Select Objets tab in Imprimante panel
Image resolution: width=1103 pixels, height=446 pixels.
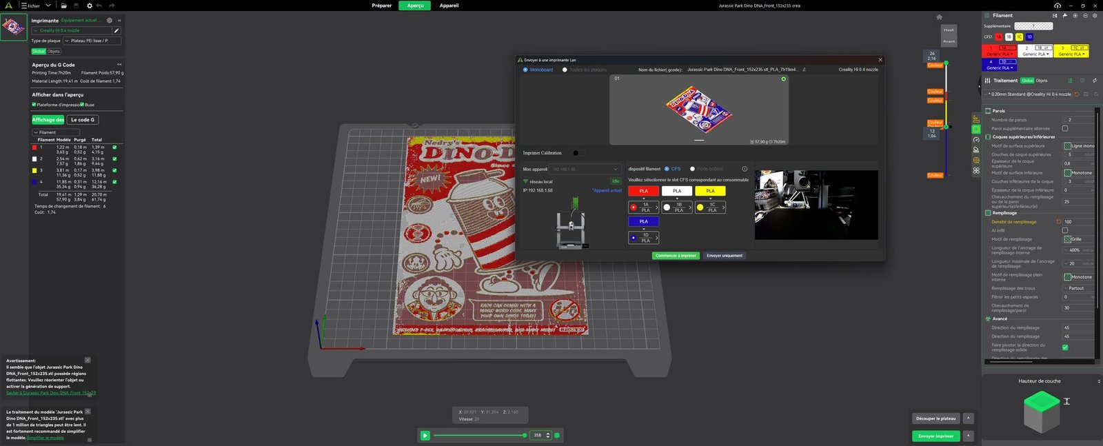point(54,51)
